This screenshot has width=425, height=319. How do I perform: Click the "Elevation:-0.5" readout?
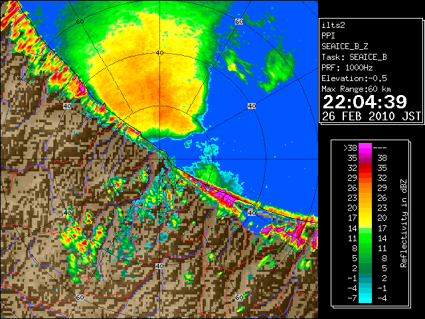coord(354,78)
